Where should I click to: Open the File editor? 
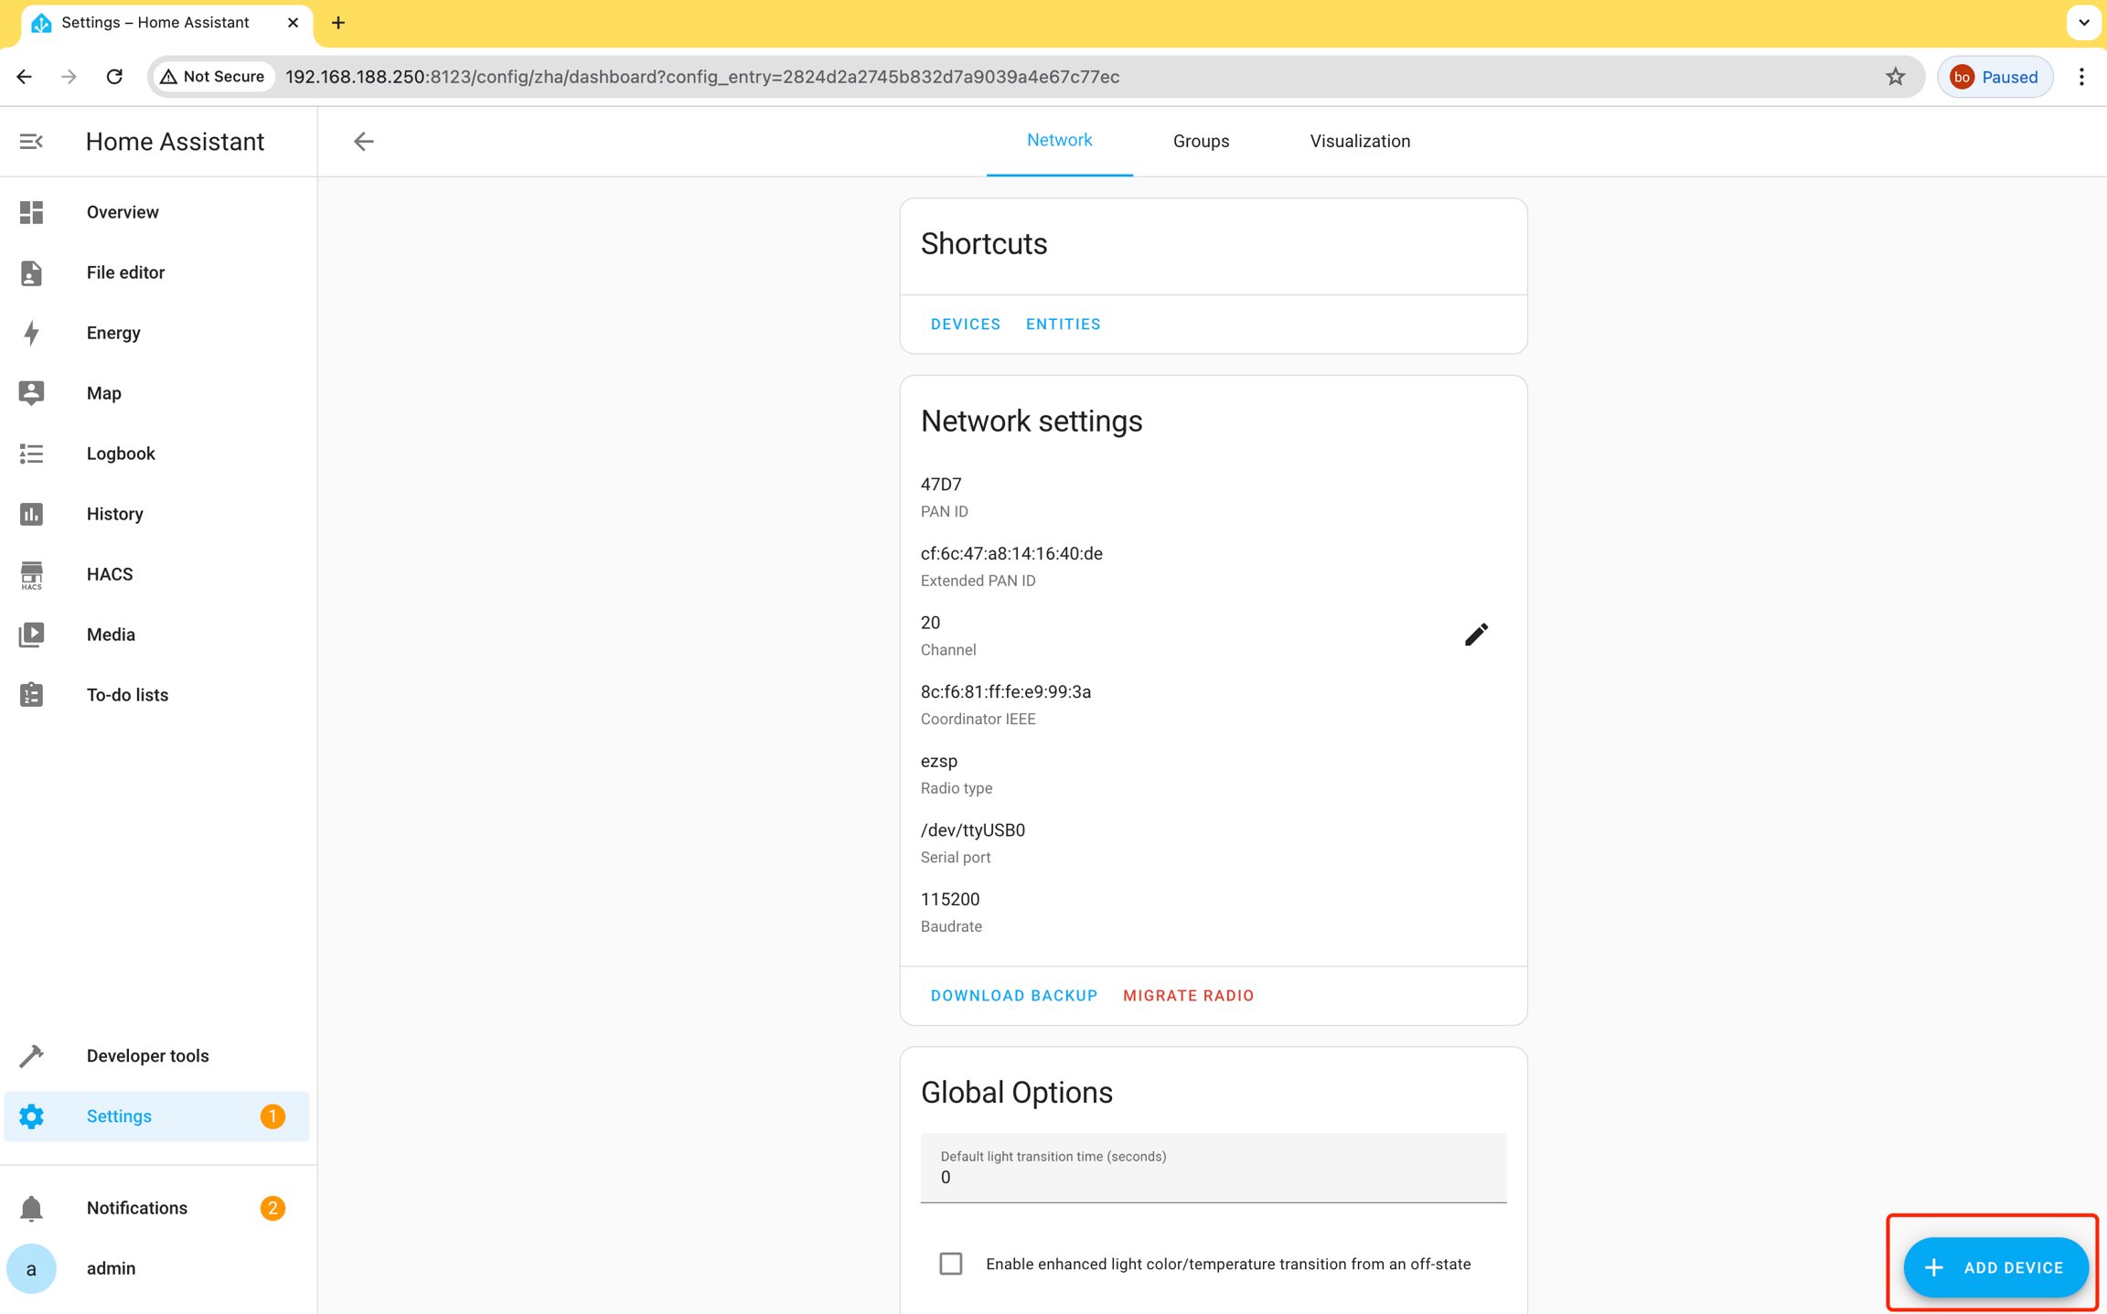[125, 272]
